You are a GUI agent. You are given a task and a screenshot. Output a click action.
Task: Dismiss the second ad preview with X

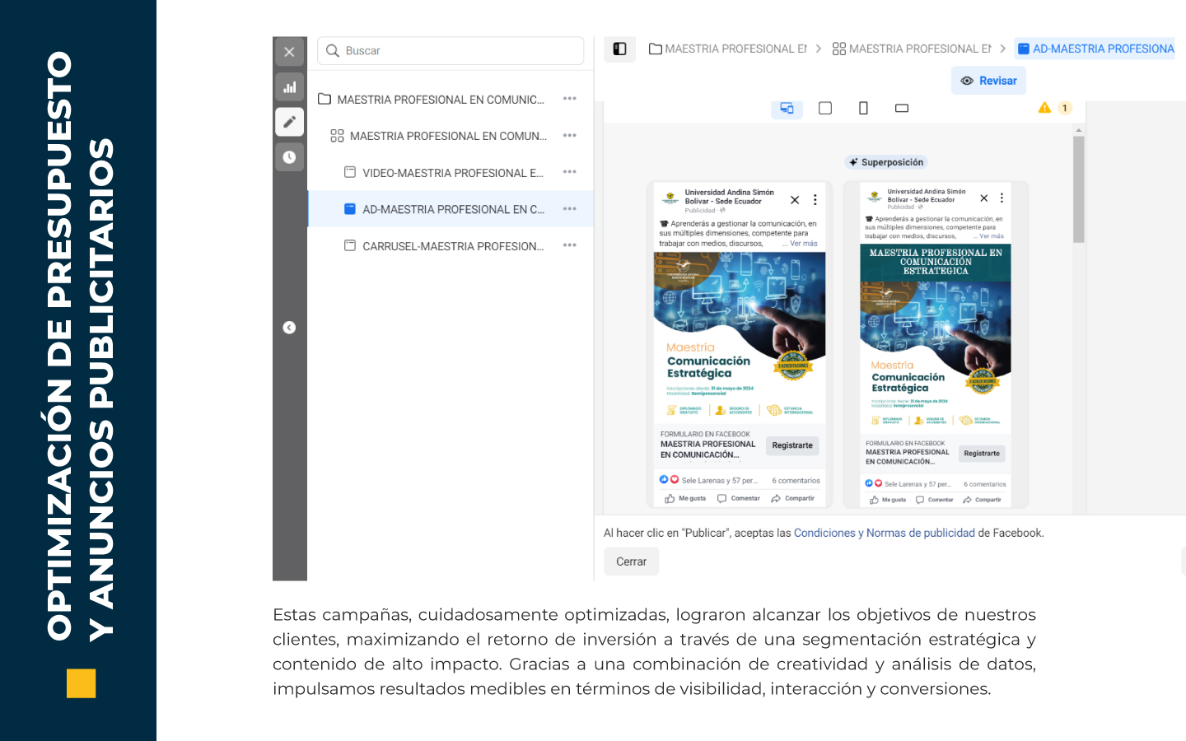click(983, 198)
